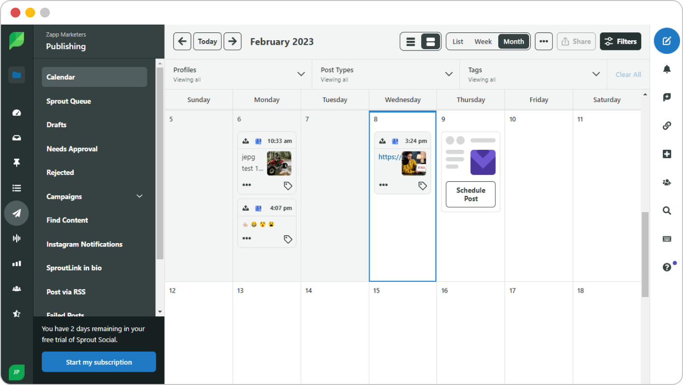Select the Week view

[483, 42]
